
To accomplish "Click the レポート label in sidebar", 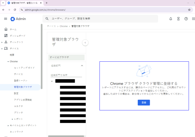I will click(18, 119).
